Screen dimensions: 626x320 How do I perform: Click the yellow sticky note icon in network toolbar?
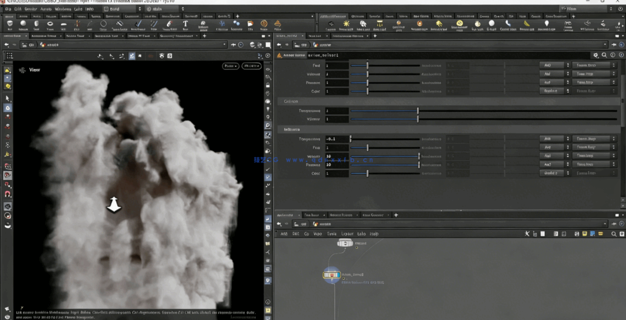(x=585, y=234)
